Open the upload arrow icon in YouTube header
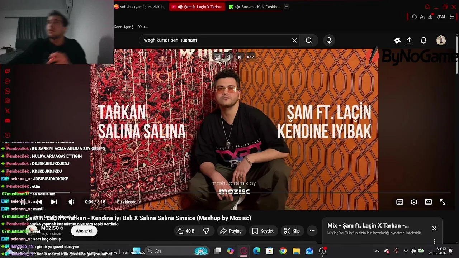The width and height of the screenshot is (459, 258). (409, 40)
